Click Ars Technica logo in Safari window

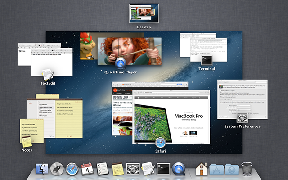tap(119, 90)
